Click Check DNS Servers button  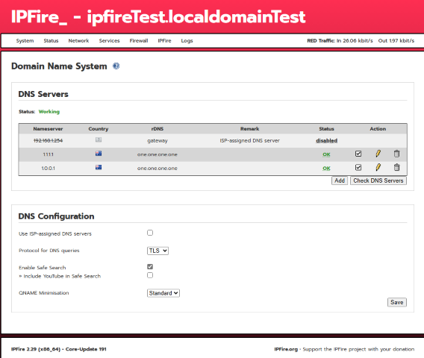pos(378,180)
